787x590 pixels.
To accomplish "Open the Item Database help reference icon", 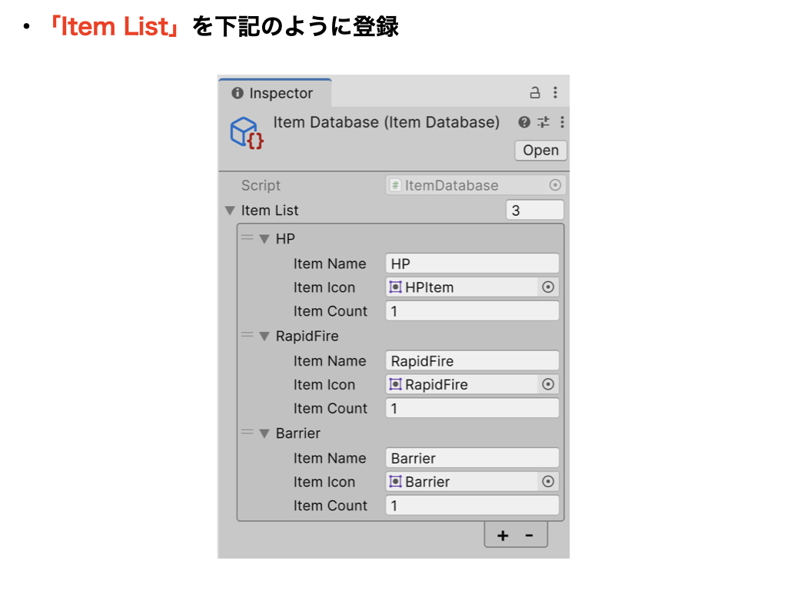I will tap(524, 122).
